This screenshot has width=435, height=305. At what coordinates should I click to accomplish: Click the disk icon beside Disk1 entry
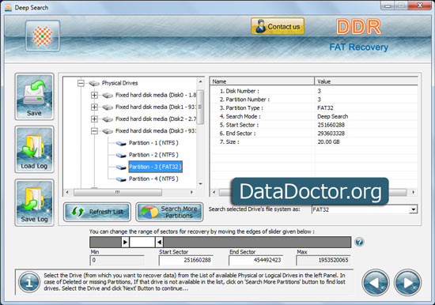108,107
